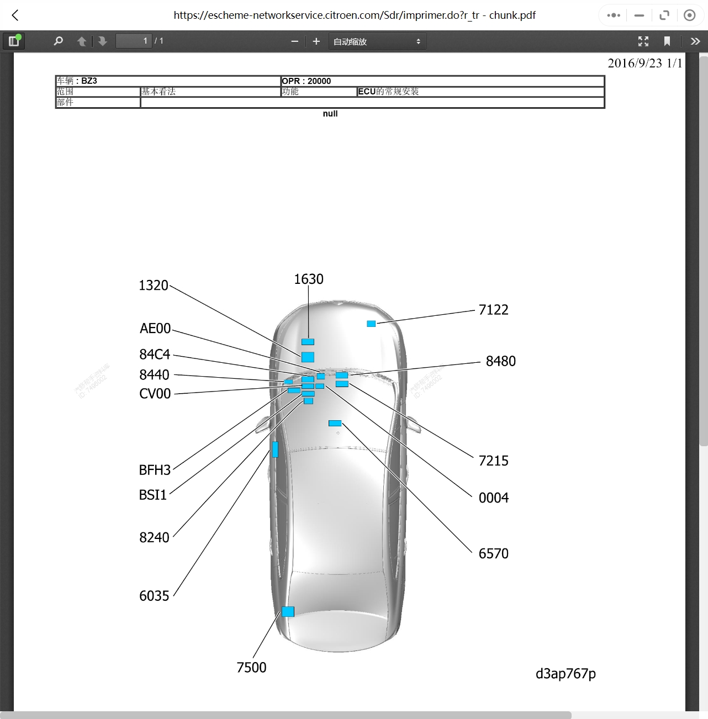Switch to presentation fullscreen mode
The width and height of the screenshot is (708, 719).
[x=643, y=41]
